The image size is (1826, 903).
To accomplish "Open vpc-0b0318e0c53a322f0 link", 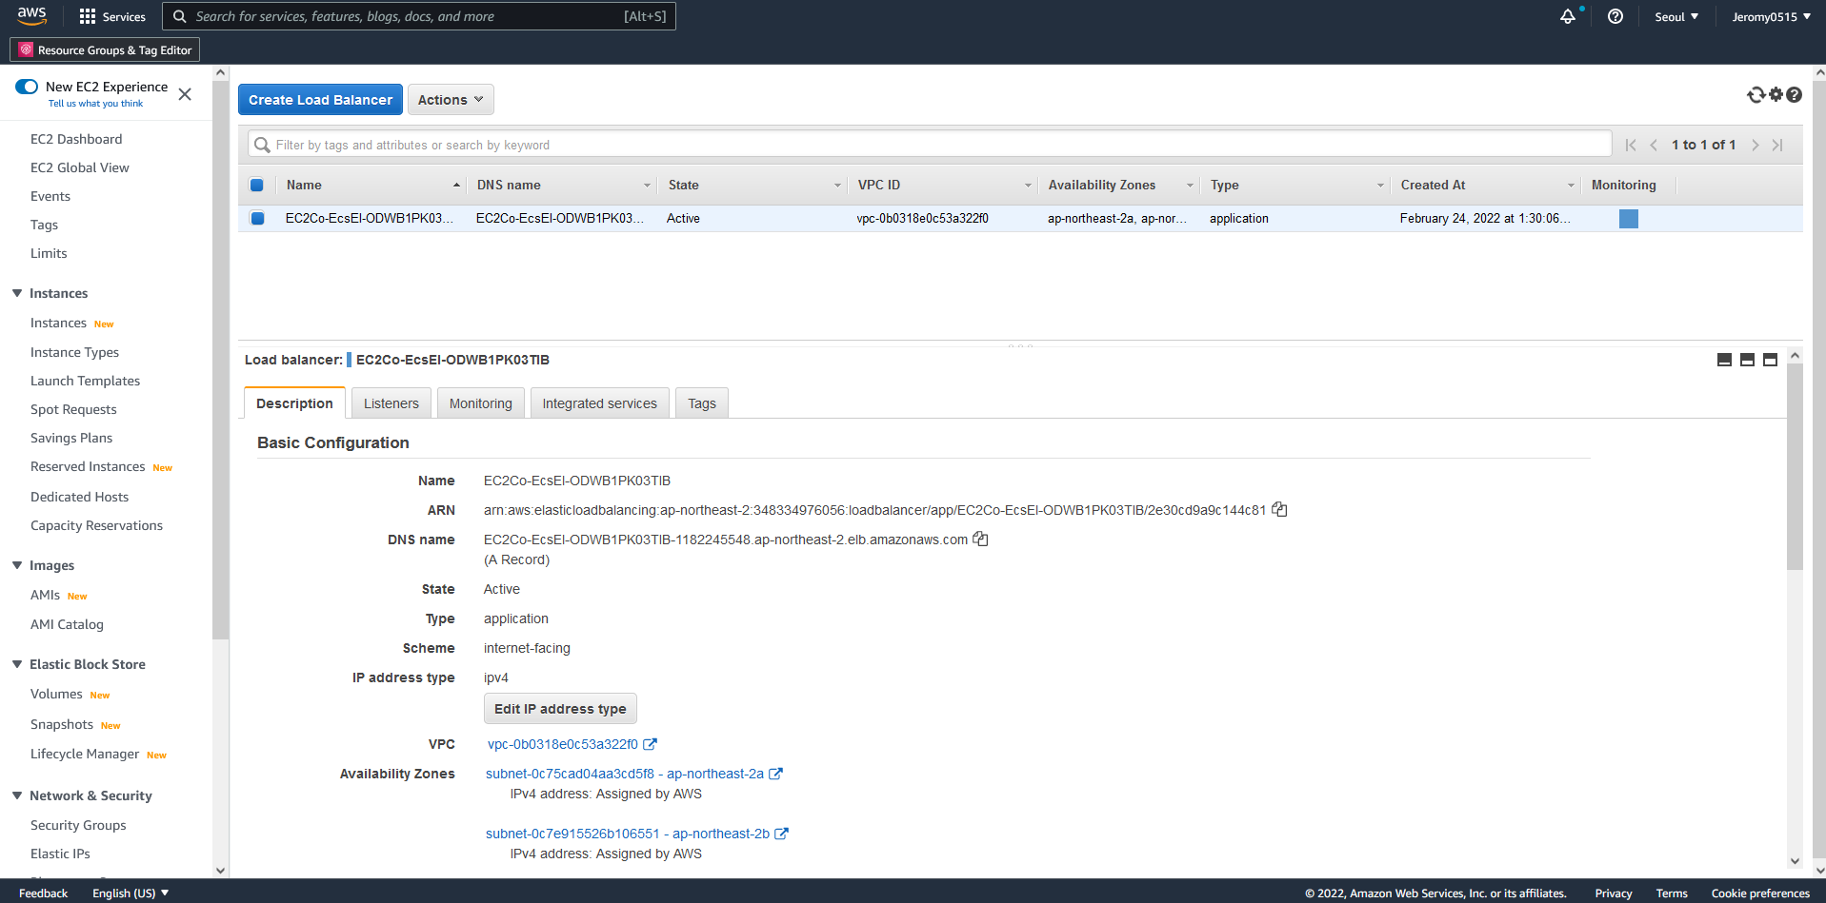I will pos(563,744).
